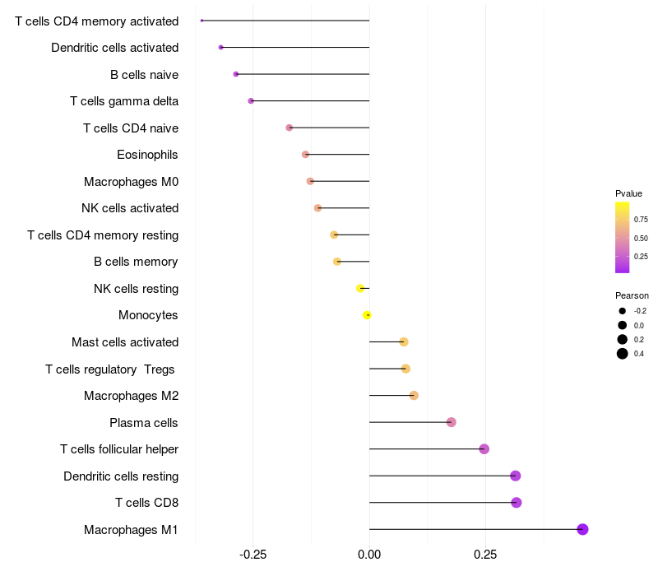Click the Monocytes yellow dot

pyautogui.click(x=367, y=315)
